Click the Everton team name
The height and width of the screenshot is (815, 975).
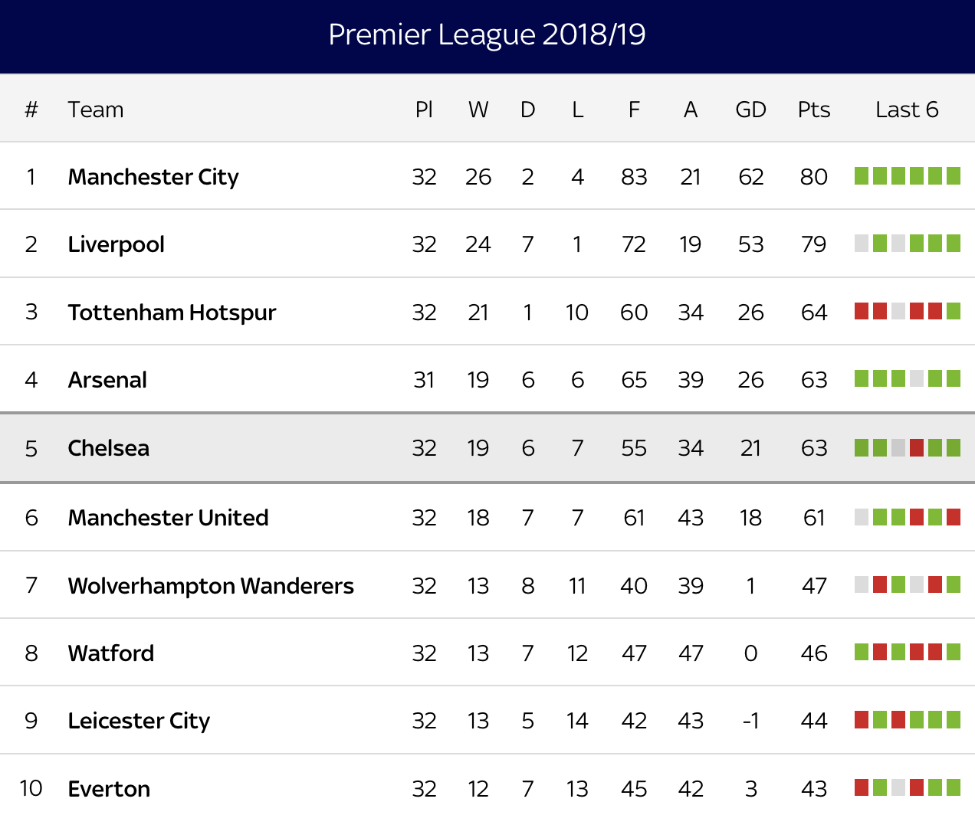(109, 789)
